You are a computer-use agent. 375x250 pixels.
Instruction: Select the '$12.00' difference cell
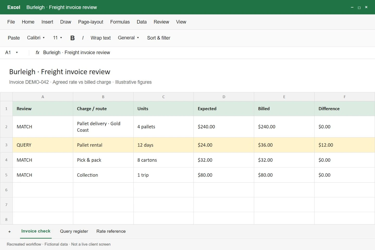[345, 145]
